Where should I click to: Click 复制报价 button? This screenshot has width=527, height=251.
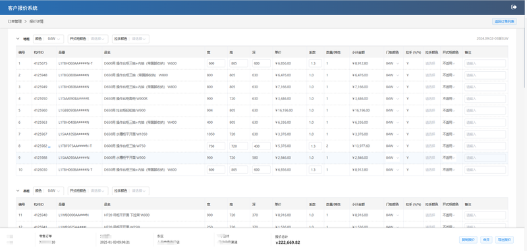pos(468,240)
